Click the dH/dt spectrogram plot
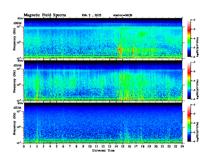 click(103, 38)
